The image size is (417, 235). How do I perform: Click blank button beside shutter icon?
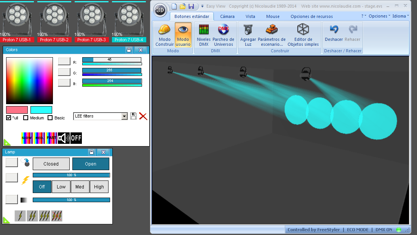12,162
